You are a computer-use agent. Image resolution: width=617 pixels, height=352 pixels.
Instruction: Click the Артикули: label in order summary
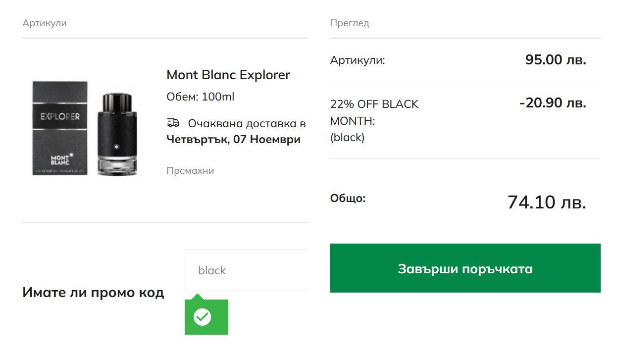click(x=358, y=60)
